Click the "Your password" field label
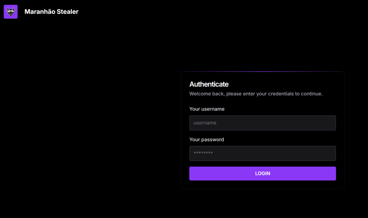The height and width of the screenshot is (218, 368). coord(207,140)
